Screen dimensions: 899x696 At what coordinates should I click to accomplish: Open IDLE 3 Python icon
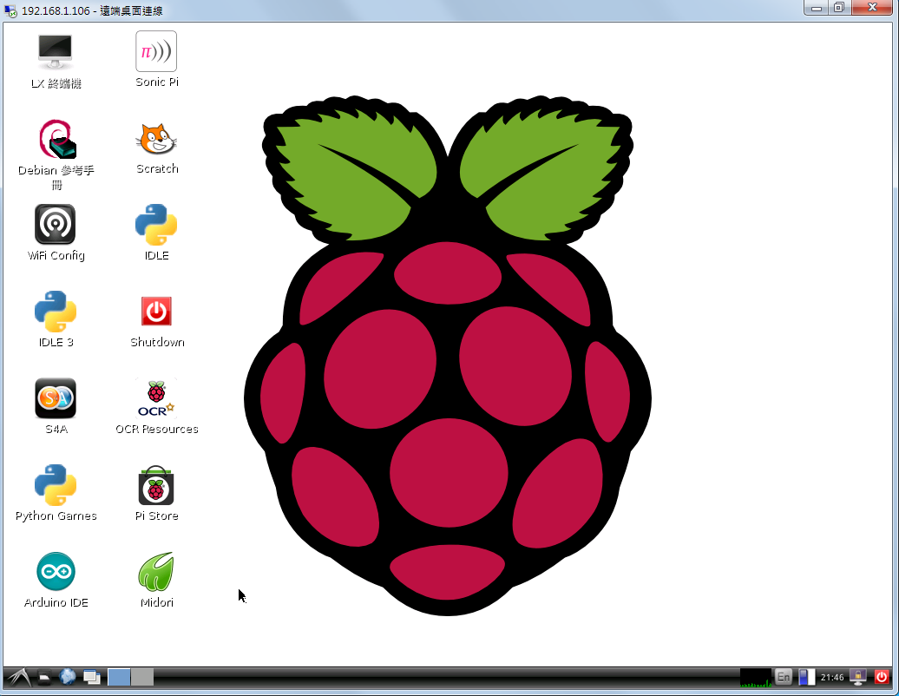[x=56, y=312]
